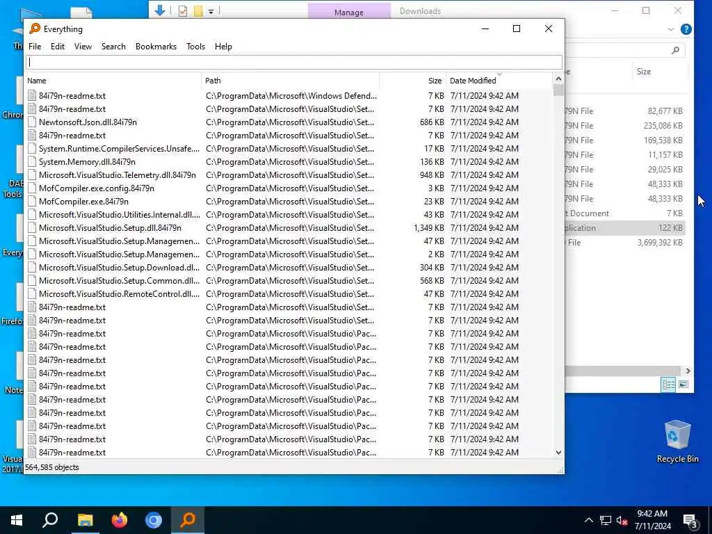This screenshot has width=712, height=534.
Task: Select the MofCompiler.exe.config.84i79n file icon
Action: coord(32,188)
